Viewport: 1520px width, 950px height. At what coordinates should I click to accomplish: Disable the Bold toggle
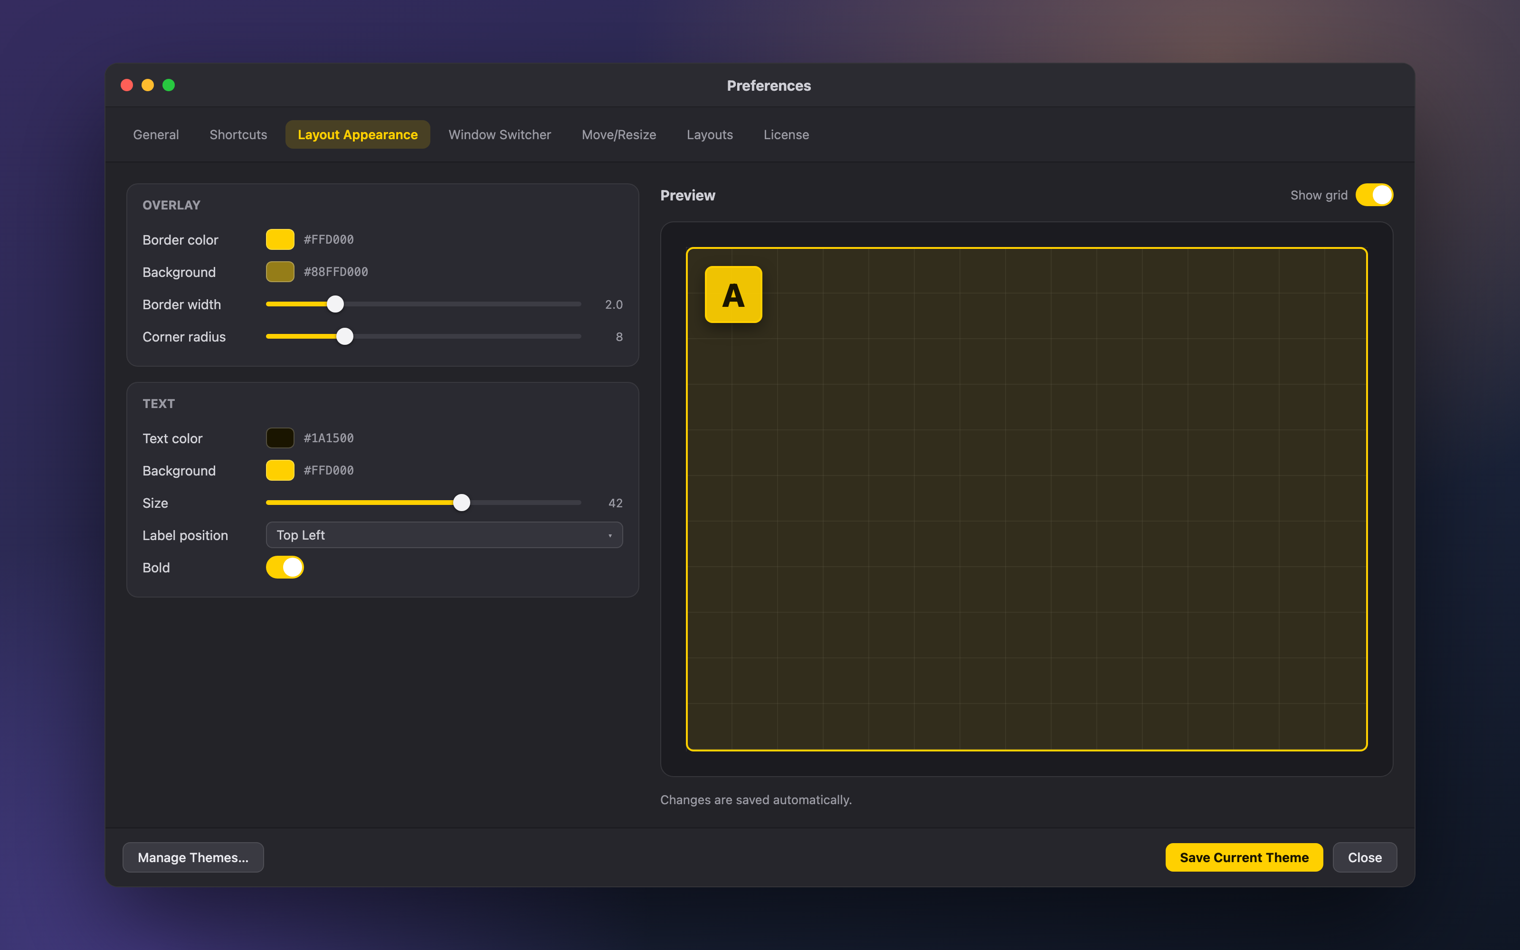pyautogui.click(x=285, y=567)
